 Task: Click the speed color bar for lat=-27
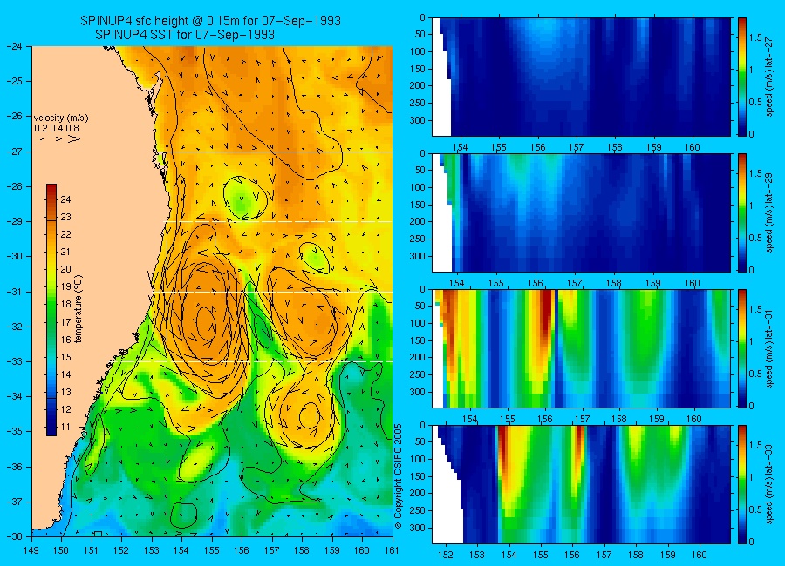[x=742, y=77]
